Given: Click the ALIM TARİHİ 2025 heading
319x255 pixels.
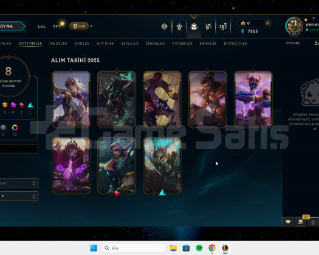Looking at the screenshot, I should pos(75,60).
